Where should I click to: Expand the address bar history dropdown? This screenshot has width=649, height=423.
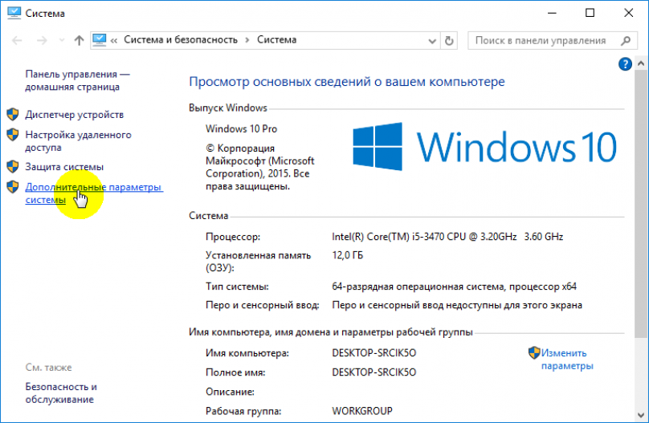point(431,41)
